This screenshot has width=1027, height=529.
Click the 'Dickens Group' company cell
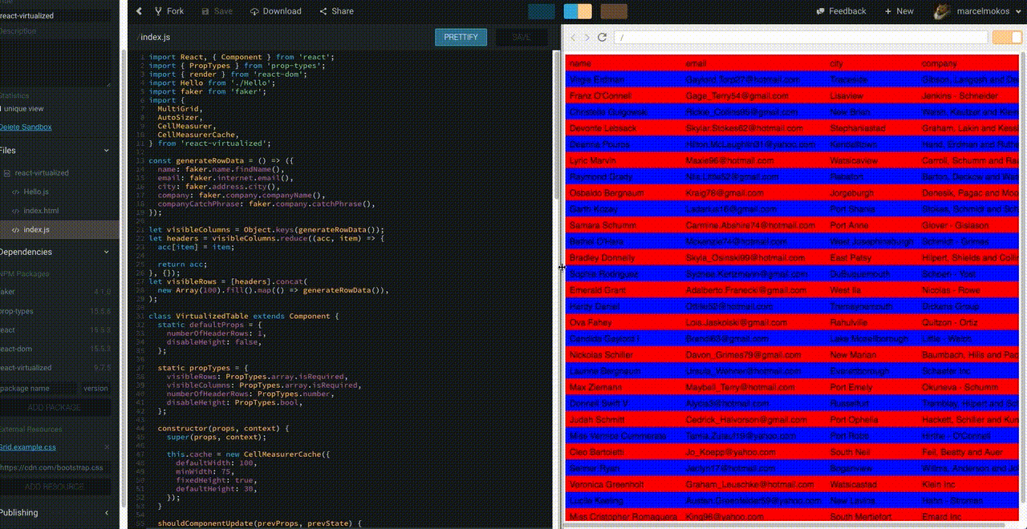click(950, 306)
